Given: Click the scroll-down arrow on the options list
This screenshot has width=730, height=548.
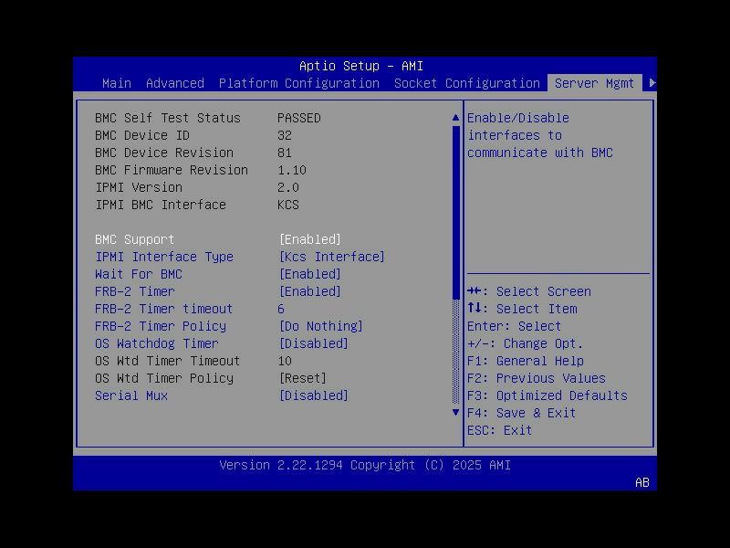Looking at the screenshot, I should [x=455, y=412].
